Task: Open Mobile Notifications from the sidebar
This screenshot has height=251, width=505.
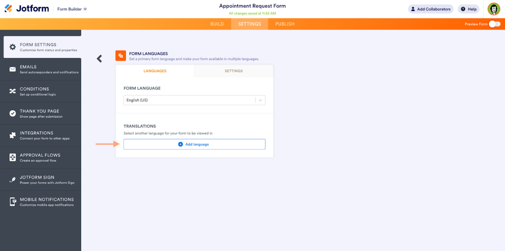Action: (x=12, y=202)
